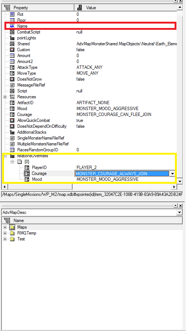Toggle the AllowQuickCombat true value
The height and width of the screenshot is (331, 186).
tap(80, 120)
